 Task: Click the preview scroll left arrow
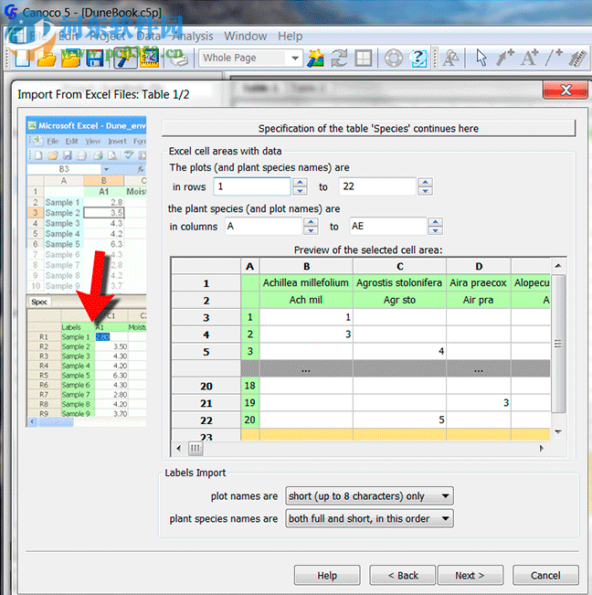(x=179, y=448)
